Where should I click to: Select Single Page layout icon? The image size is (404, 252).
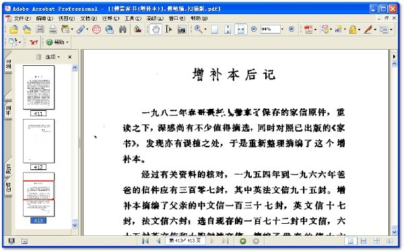(351, 241)
